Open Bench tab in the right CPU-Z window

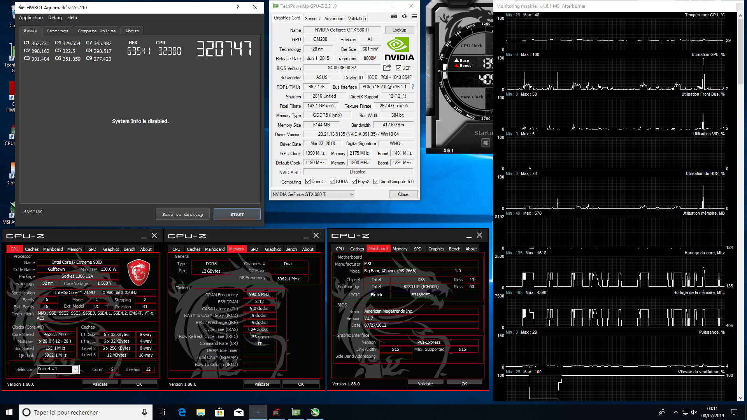point(454,249)
